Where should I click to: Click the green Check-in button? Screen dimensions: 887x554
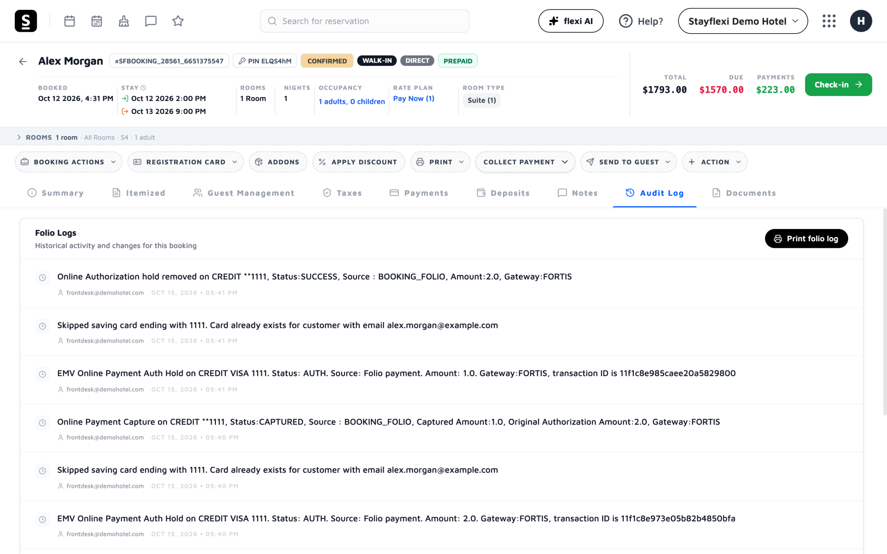[838, 84]
